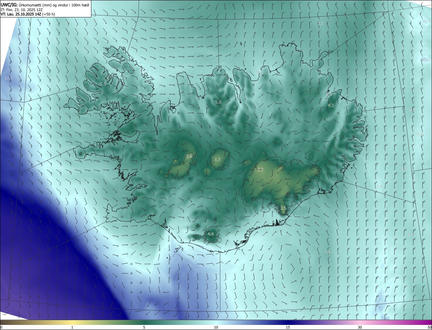This screenshot has width=432, height=330.
Task: Click the faint 9.6 label off the southeast coast
Action: pos(379,186)
